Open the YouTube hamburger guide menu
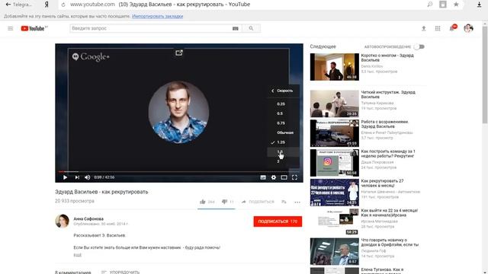This screenshot has width=488, height=274. (x=10, y=29)
